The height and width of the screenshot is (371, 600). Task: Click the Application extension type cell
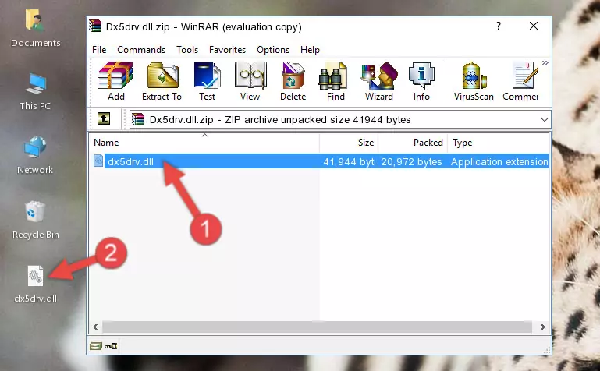499,162
